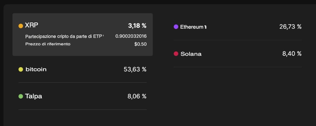
Task: Click the Talpa 8,06 % weighting
Action: pos(137,96)
